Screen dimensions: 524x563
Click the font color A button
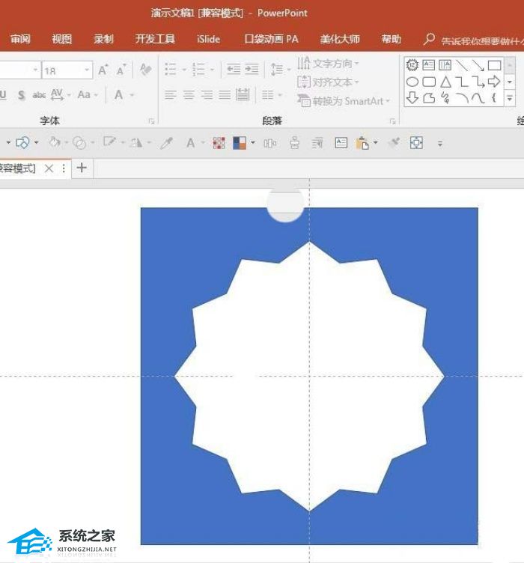coord(118,95)
